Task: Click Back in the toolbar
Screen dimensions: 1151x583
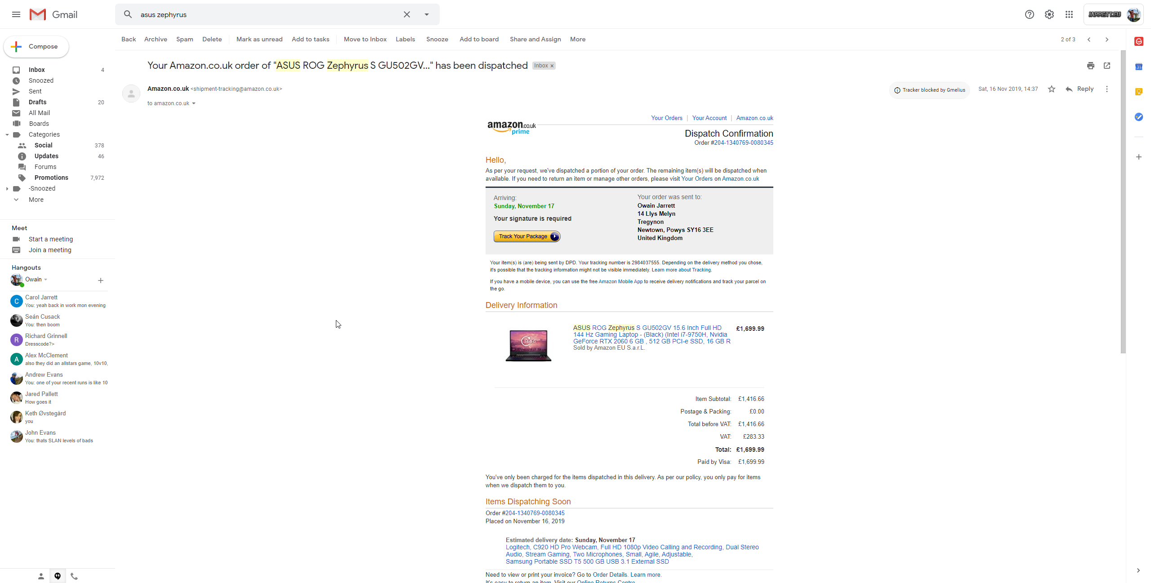Action: 129,39
